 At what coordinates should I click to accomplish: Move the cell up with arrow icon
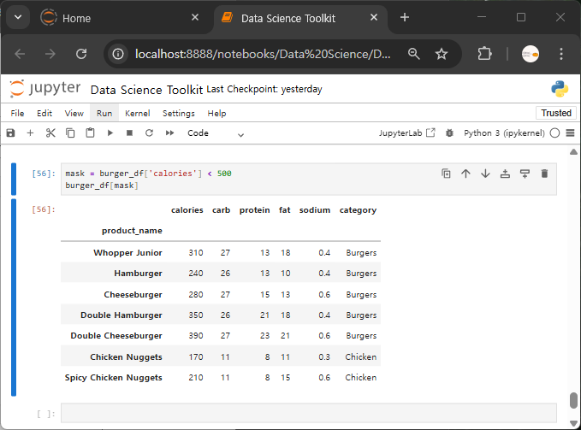coord(465,174)
